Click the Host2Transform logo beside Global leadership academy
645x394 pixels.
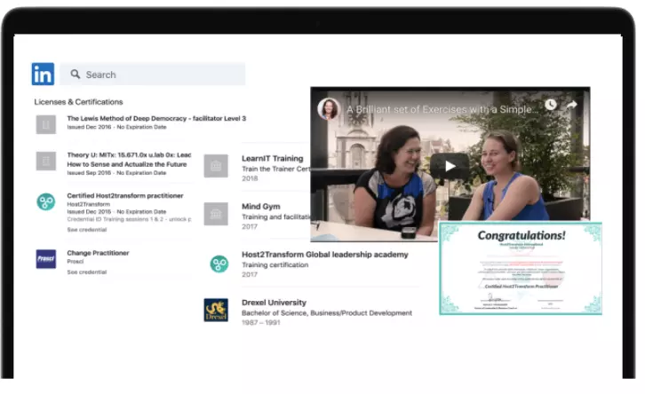point(219,264)
